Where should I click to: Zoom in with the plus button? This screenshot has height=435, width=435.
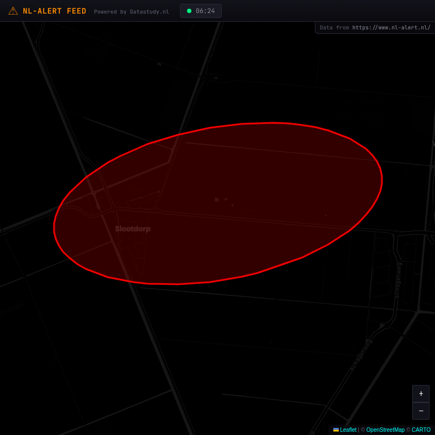coord(421,393)
